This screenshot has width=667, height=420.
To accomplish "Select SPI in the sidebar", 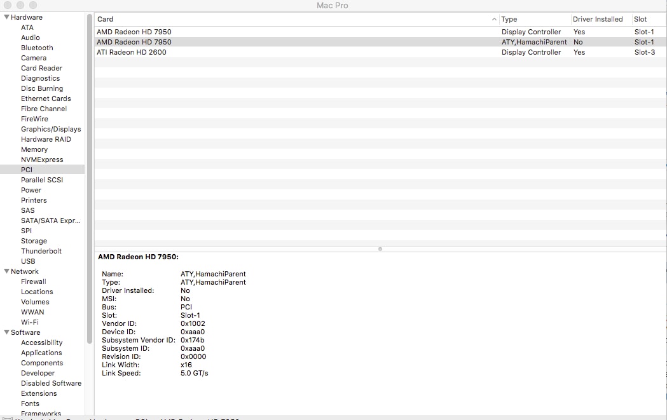I will (26, 231).
